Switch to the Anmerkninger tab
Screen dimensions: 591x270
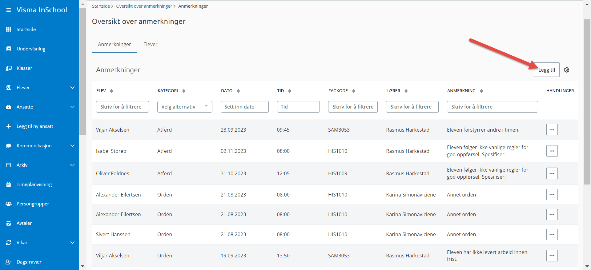coord(115,45)
